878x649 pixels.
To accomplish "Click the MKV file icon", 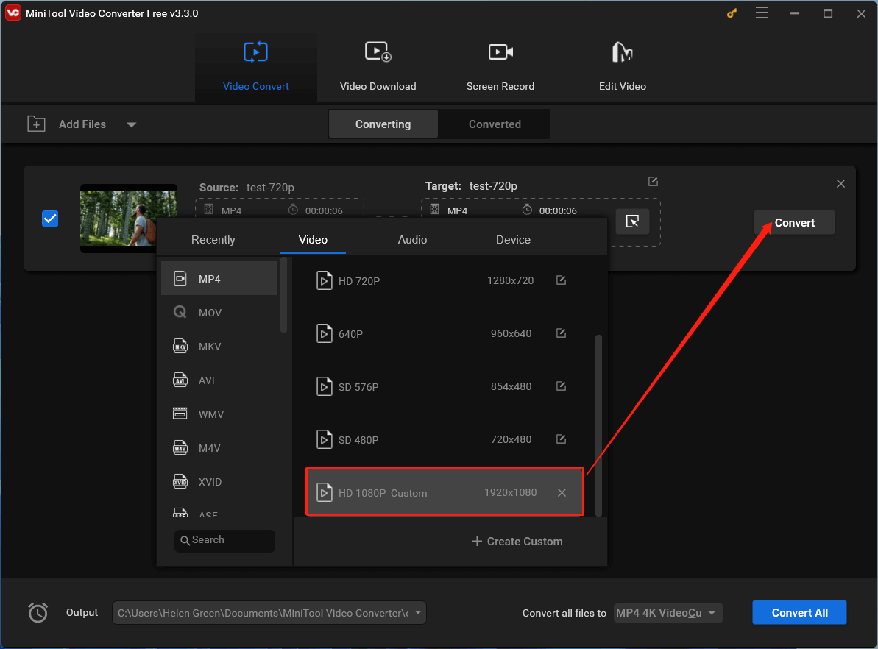I will point(180,346).
